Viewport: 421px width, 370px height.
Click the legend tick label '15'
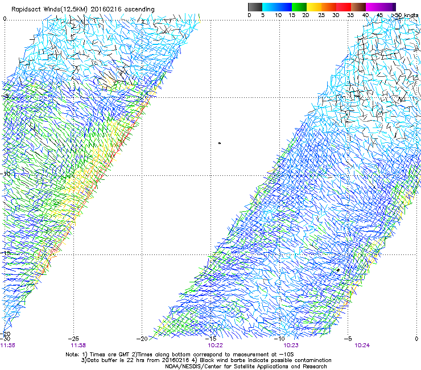292,15
